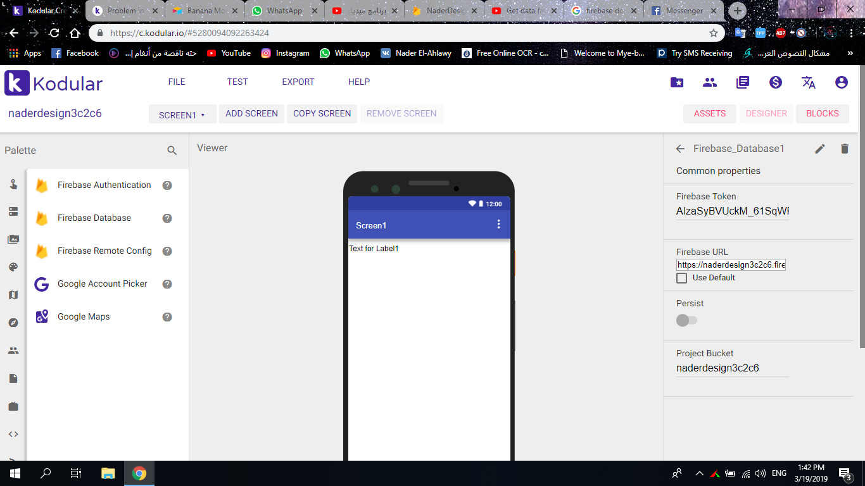Reload the page in Chrome
This screenshot has height=486, width=865.
[x=54, y=33]
